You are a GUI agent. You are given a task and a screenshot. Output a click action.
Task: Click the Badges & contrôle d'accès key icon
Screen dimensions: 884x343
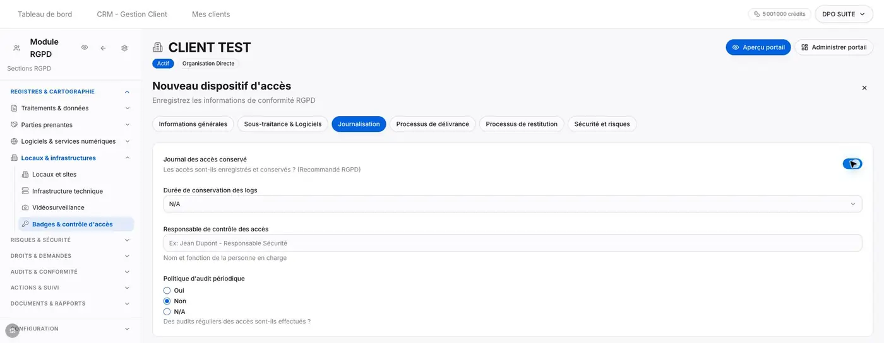click(x=25, y=224)
